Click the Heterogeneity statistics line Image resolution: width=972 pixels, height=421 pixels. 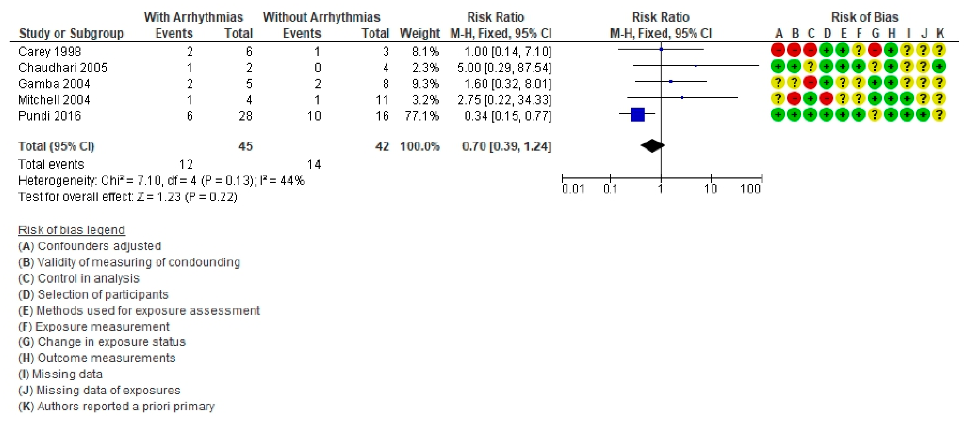tap(161, 181)
